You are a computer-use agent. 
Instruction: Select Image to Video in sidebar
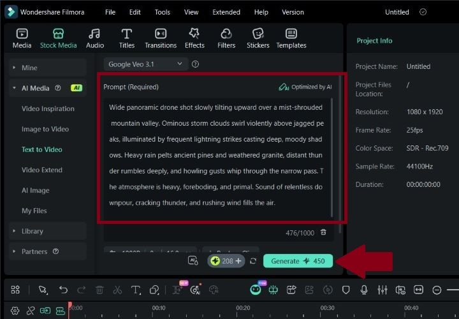(45, 129)
